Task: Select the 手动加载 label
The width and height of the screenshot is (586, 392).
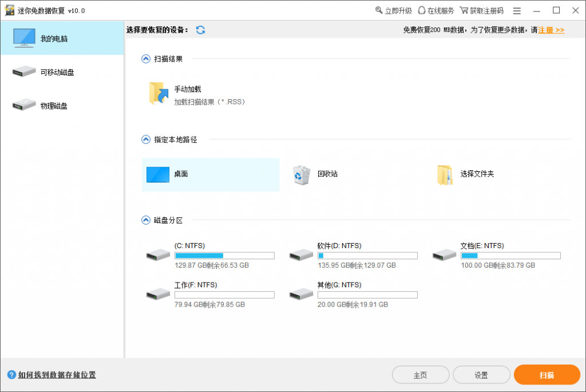Action: 188,89
